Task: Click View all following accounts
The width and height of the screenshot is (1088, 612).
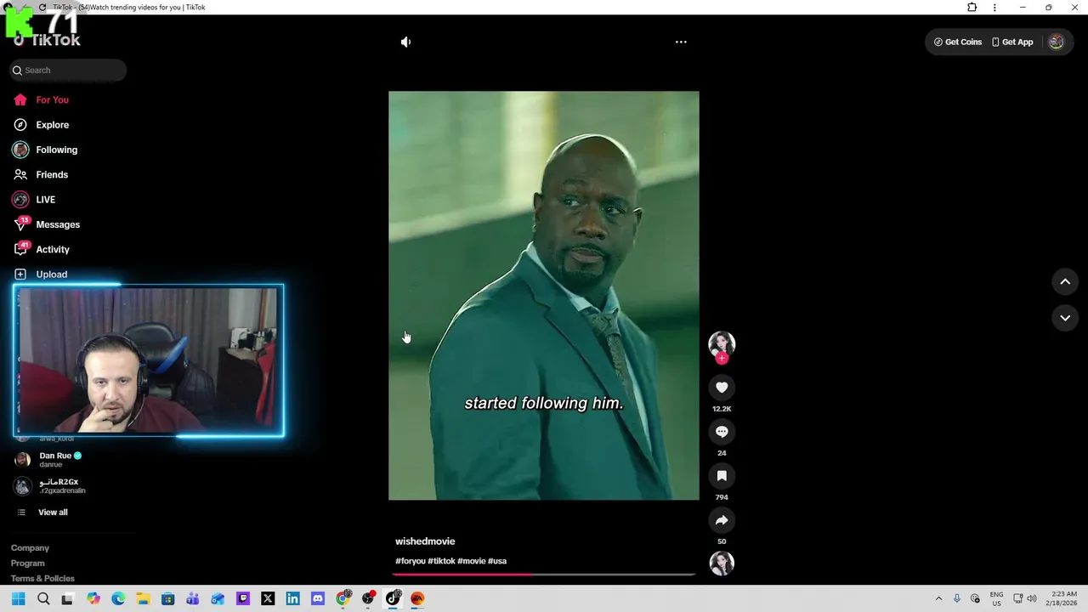Action: pyautogui.click(x=42, y=513)
